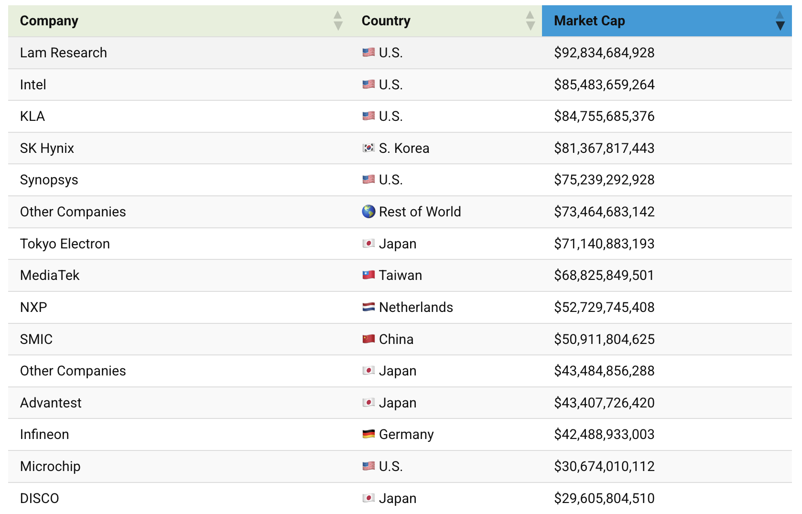The height and width of the screenshot is (514, 802).
Task: Click the Country column sort arrows
Action: pos(530,21)
